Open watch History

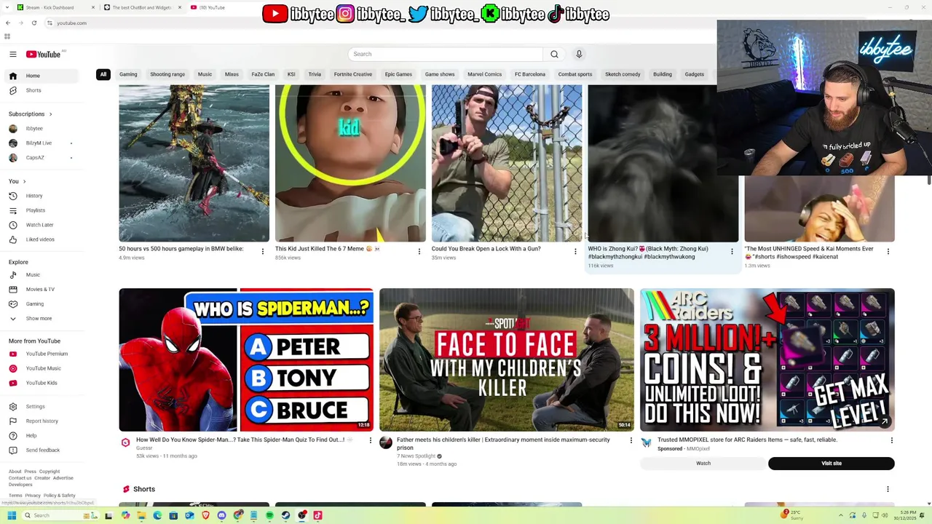pyautogui.click(x=42, y=196)
